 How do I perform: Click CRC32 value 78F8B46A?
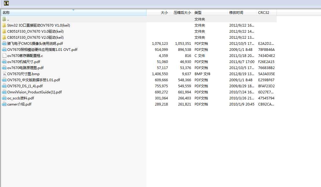point(266,50)
